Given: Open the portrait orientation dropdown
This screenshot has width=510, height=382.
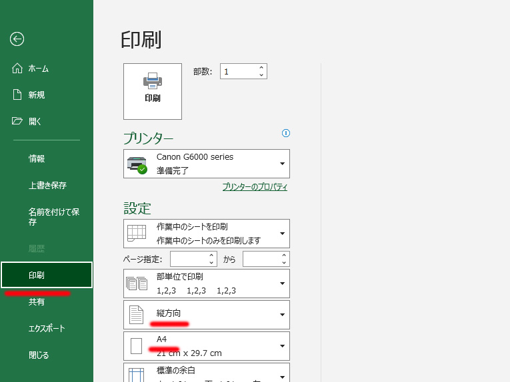Looking at the screenshot, I should click(207, 314).
